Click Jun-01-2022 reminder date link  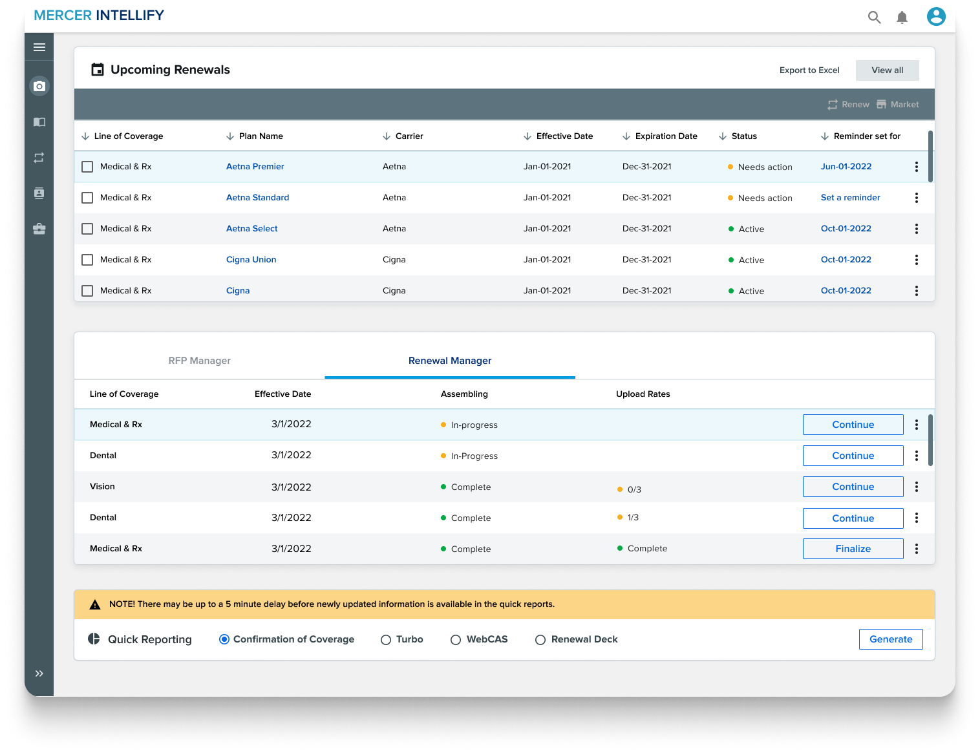(846, 167)
